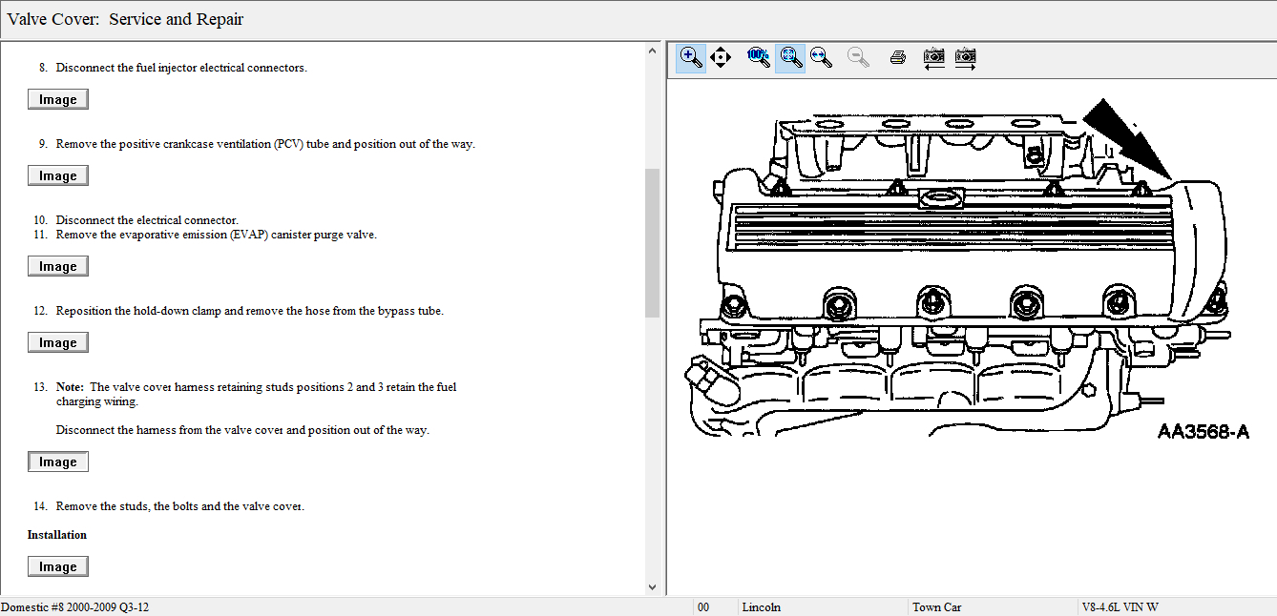The width and height of the screenshot is (1277, 616).
Task: Click the Town Car model in status bar
Action: coord(936,607)
